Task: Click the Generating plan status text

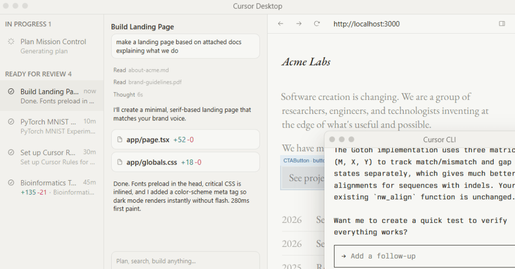Action: coord(44,51)
